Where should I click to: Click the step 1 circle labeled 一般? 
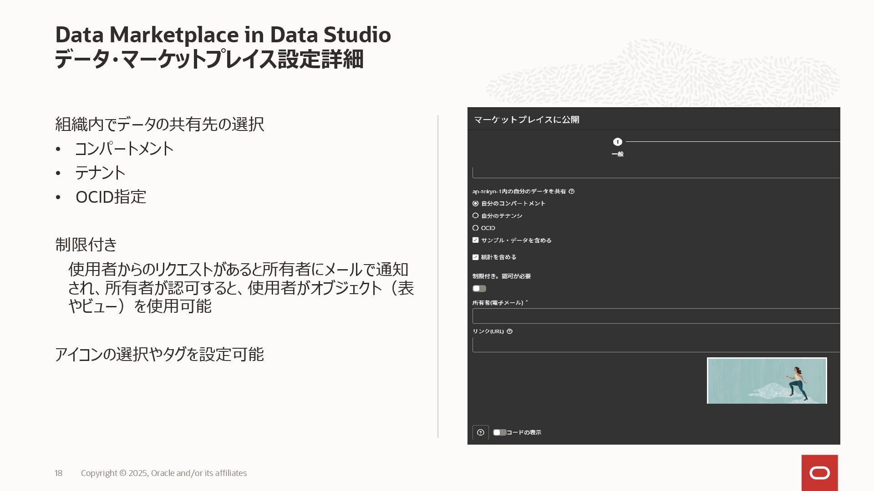617,142
